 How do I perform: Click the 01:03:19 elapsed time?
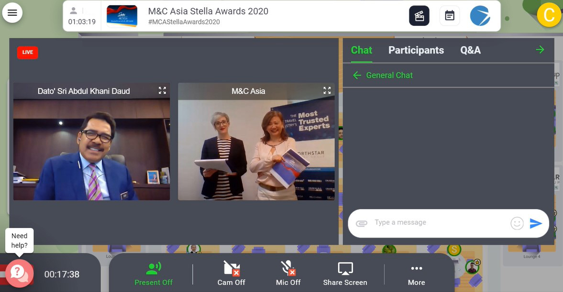click(82, 22)
